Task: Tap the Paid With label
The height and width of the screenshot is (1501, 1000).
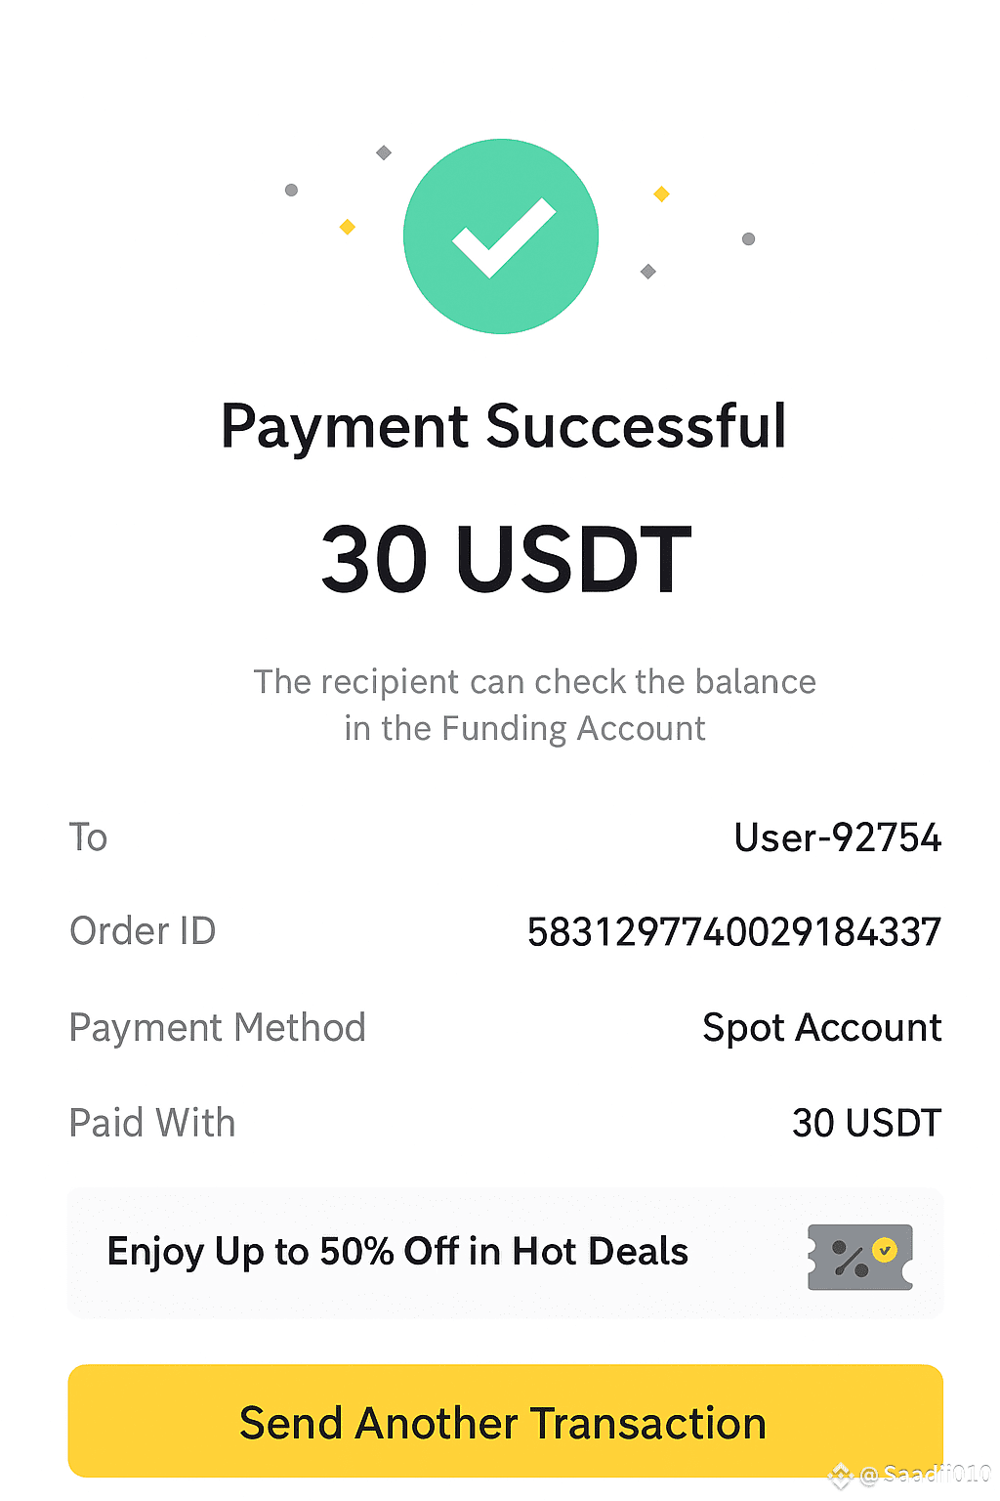Action: click(152, 1123)
